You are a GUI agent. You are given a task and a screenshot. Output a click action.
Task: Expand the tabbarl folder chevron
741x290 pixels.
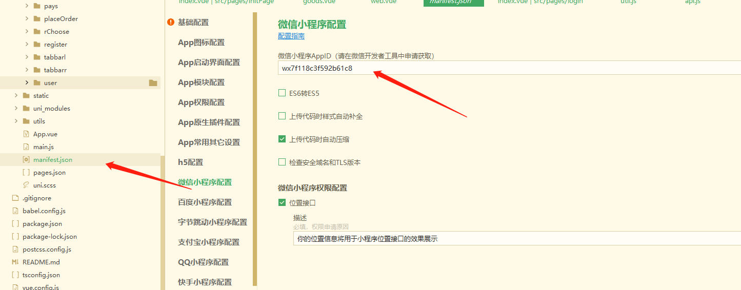[27, 57]
